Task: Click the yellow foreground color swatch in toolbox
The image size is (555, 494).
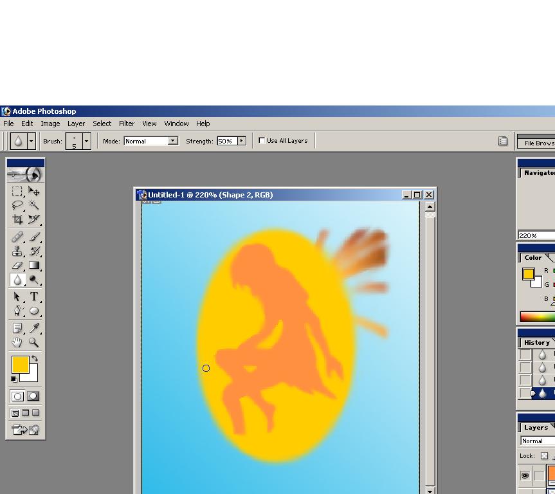Action: pos(20,365)
